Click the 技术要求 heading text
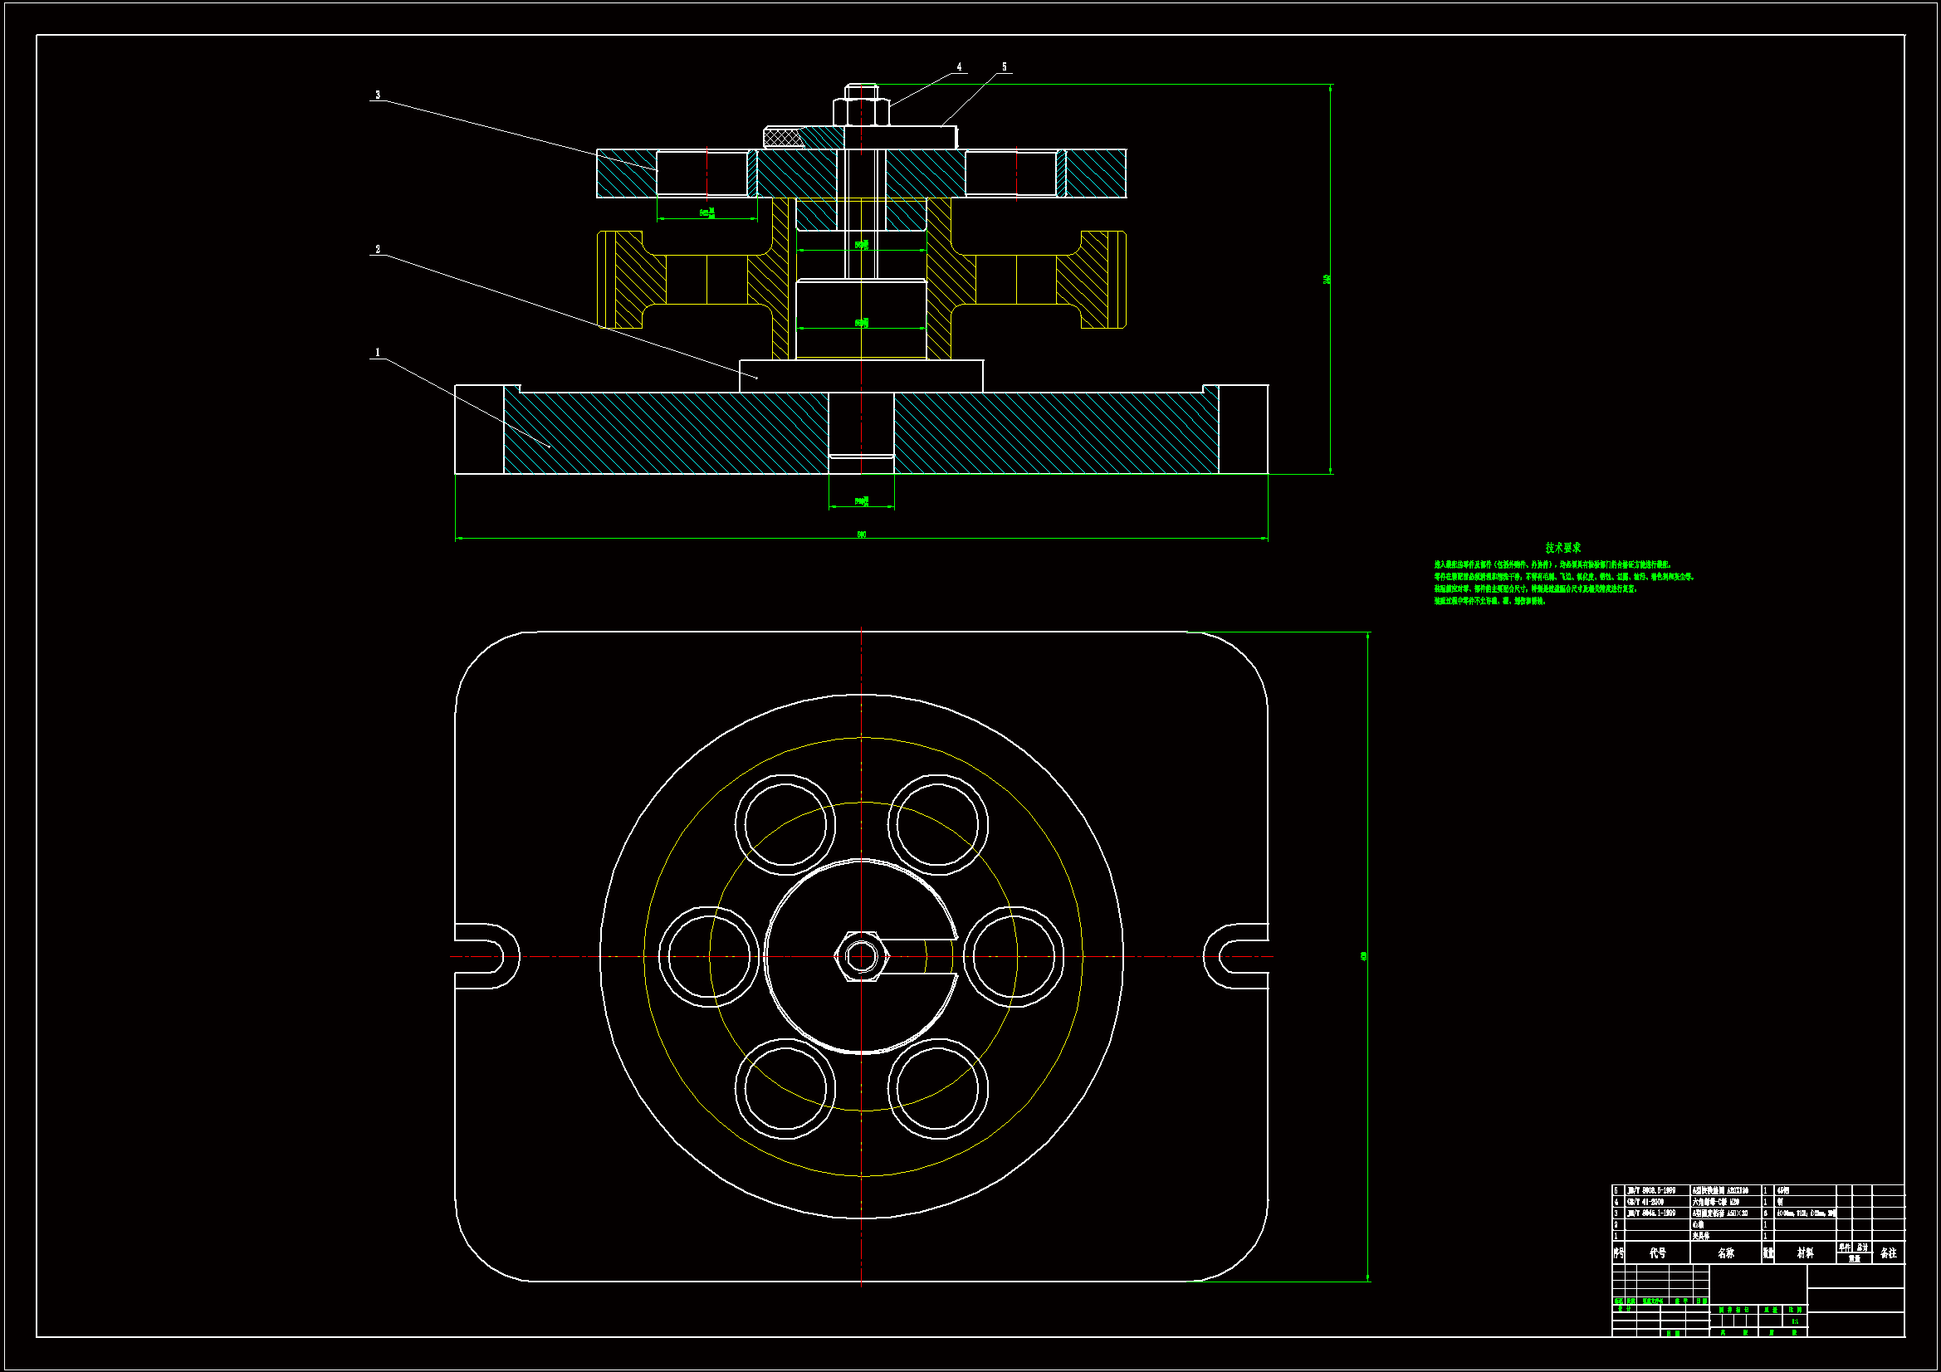1941x1372 pixels. click(x=1562, y=548)
